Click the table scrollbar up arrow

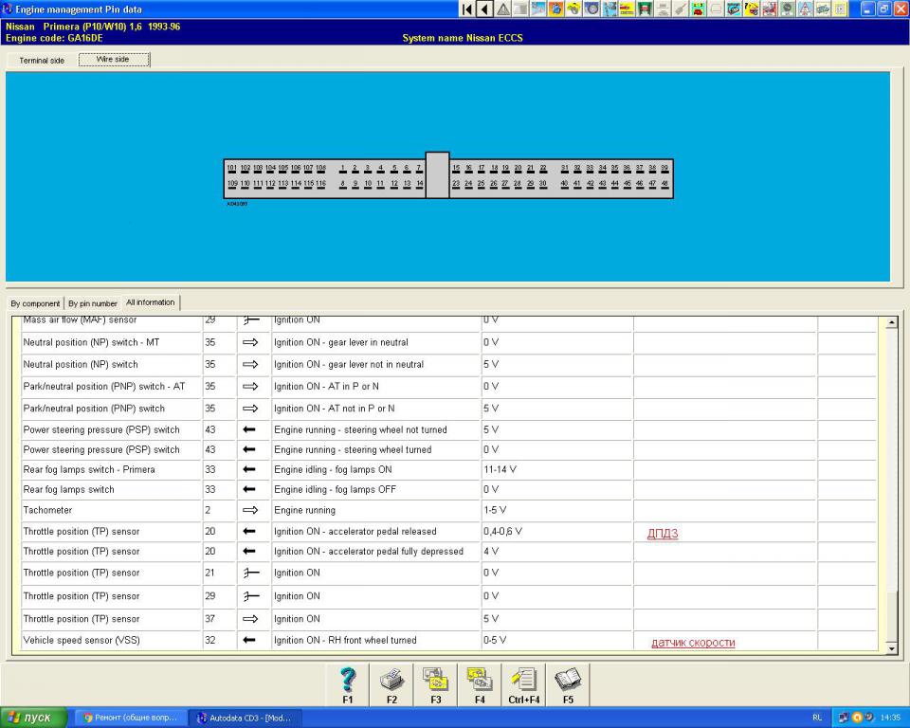point(891,323)
